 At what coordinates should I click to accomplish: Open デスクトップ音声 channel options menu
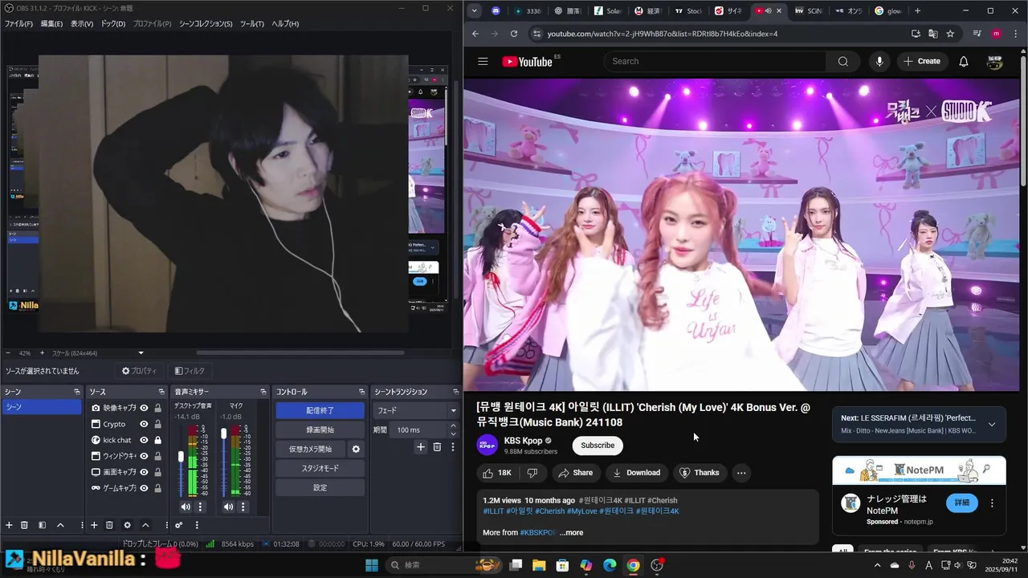(200, 507)
